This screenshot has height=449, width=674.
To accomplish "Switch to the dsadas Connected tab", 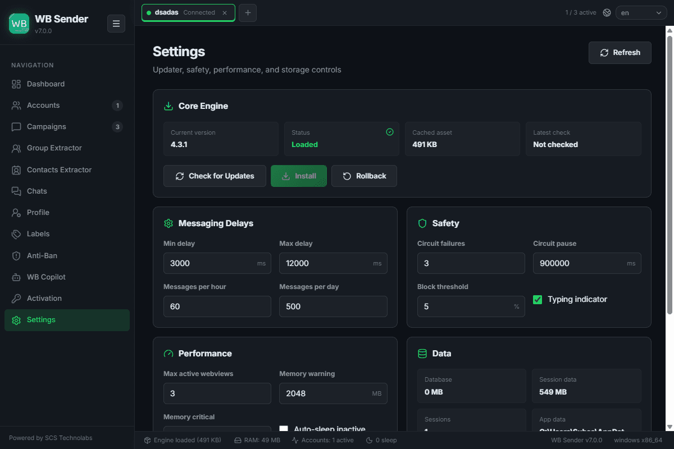I will click(x=188, y=12).
